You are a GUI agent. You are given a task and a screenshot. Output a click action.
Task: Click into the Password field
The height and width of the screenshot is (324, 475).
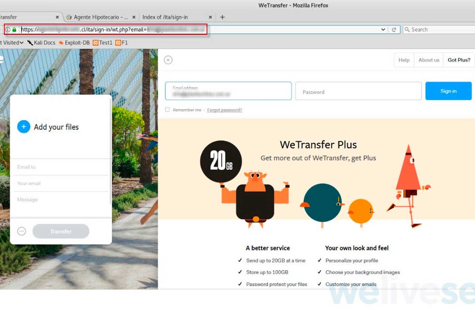coord(358,92)
